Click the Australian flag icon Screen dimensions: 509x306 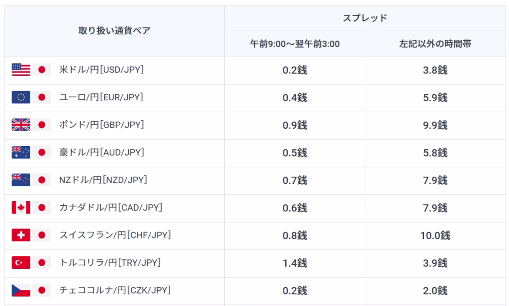click(x=21, y=153)
